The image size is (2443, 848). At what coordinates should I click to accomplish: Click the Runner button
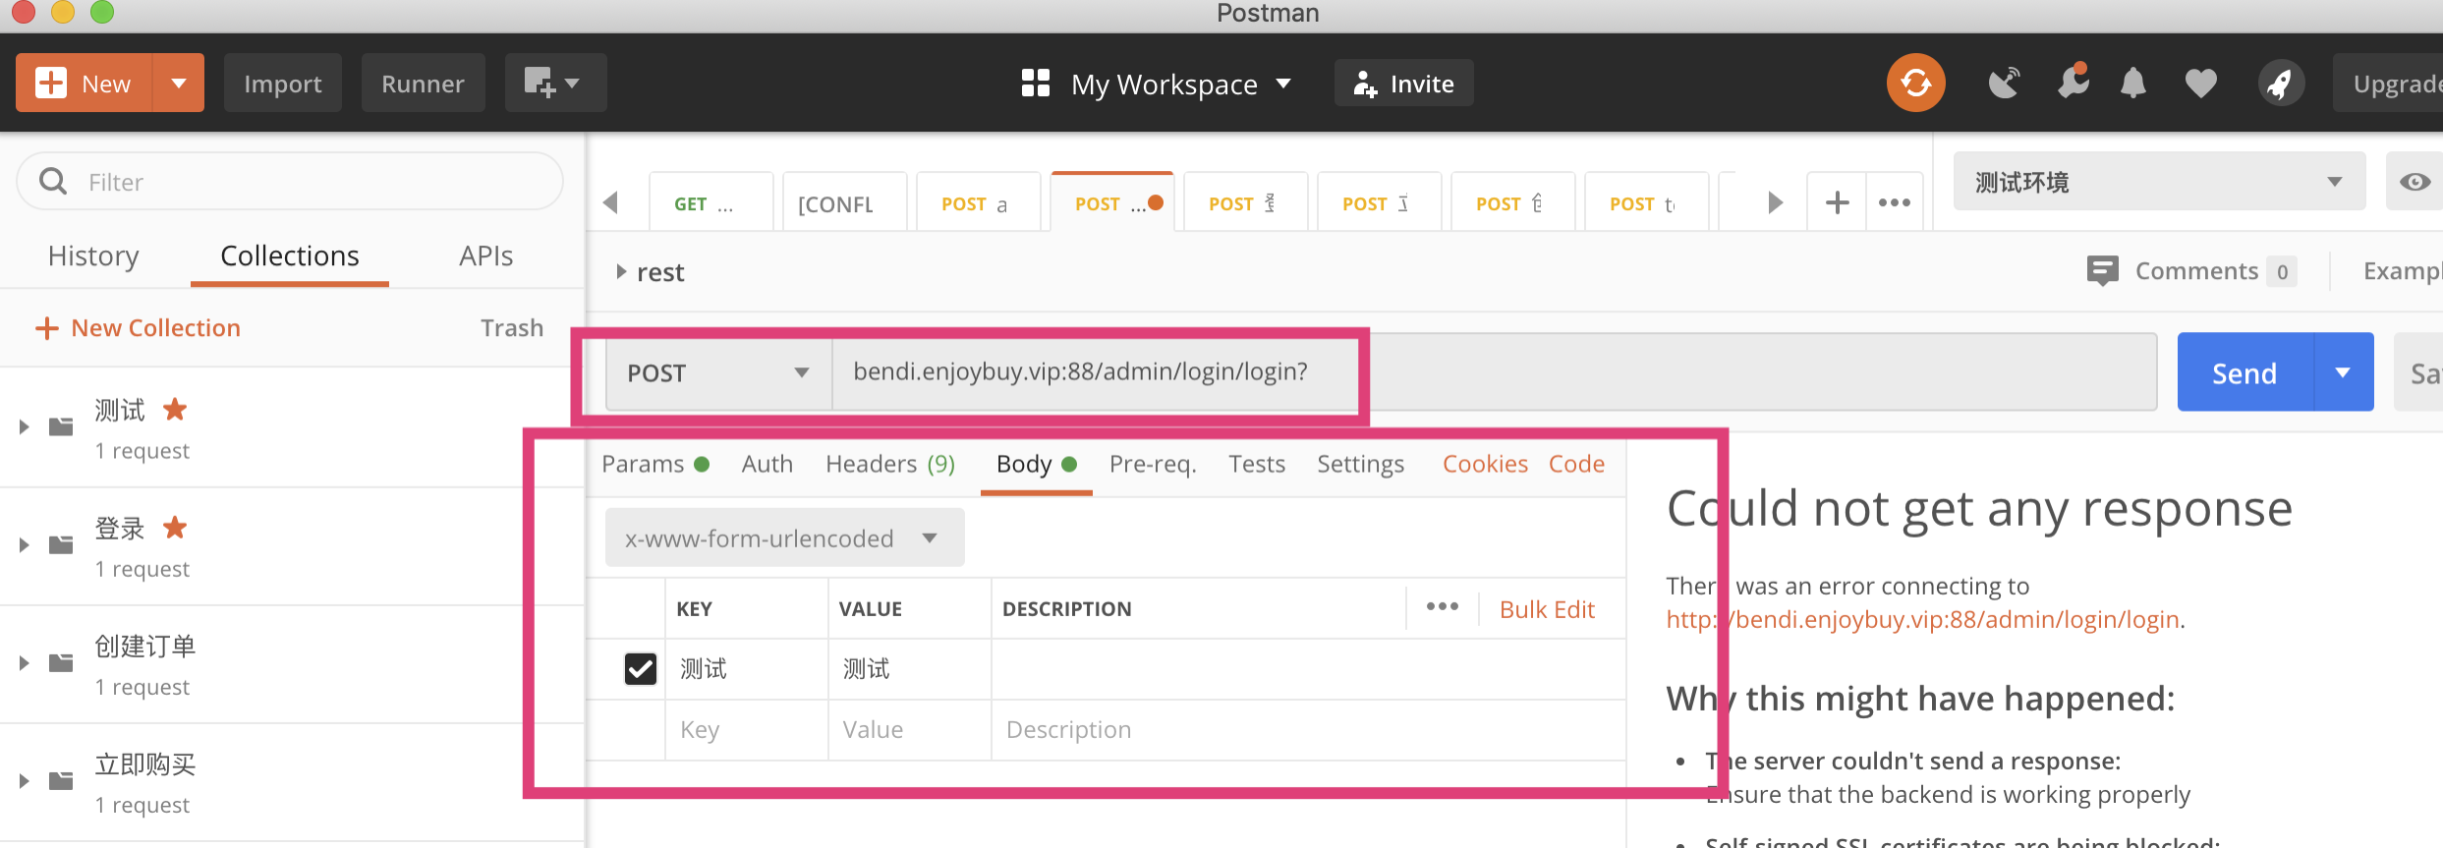pyautogui.click(x=423, y=83)
